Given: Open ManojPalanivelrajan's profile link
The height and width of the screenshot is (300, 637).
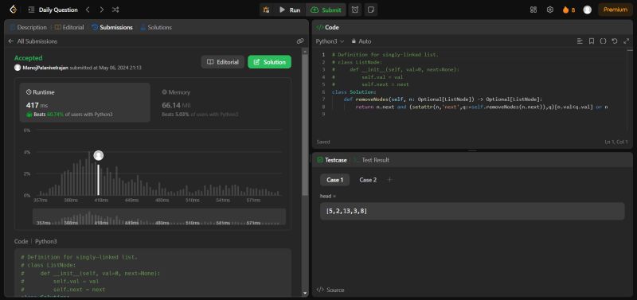Looking at the screenshot, I should (x=45, y=68).
